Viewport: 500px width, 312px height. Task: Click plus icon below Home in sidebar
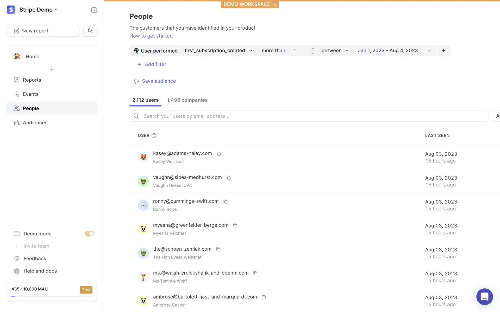(52, 69)
